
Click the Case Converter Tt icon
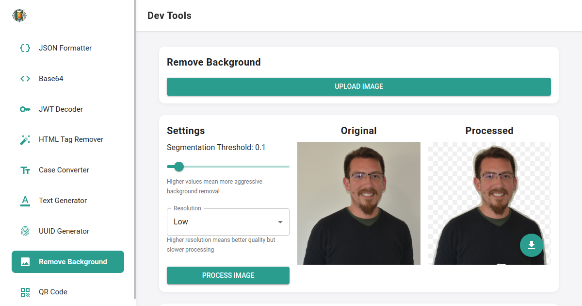25,170
